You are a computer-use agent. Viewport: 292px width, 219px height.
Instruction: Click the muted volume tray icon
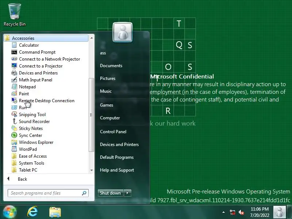pos(241,212)
